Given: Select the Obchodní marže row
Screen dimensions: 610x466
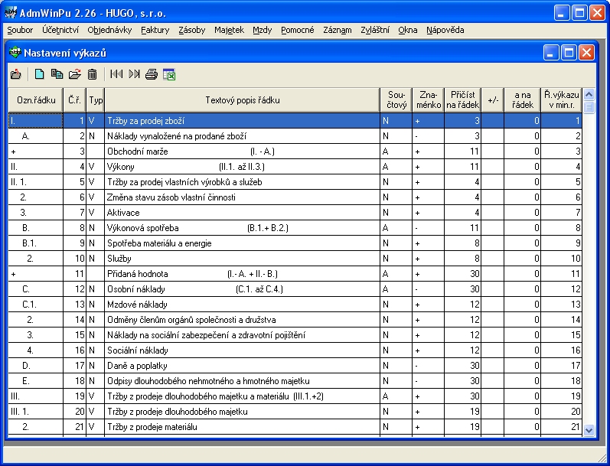Looking at the screenshot, I should click(x=295, y=152).
